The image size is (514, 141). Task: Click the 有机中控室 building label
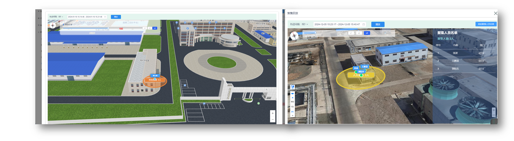click(x=144, y=61)
